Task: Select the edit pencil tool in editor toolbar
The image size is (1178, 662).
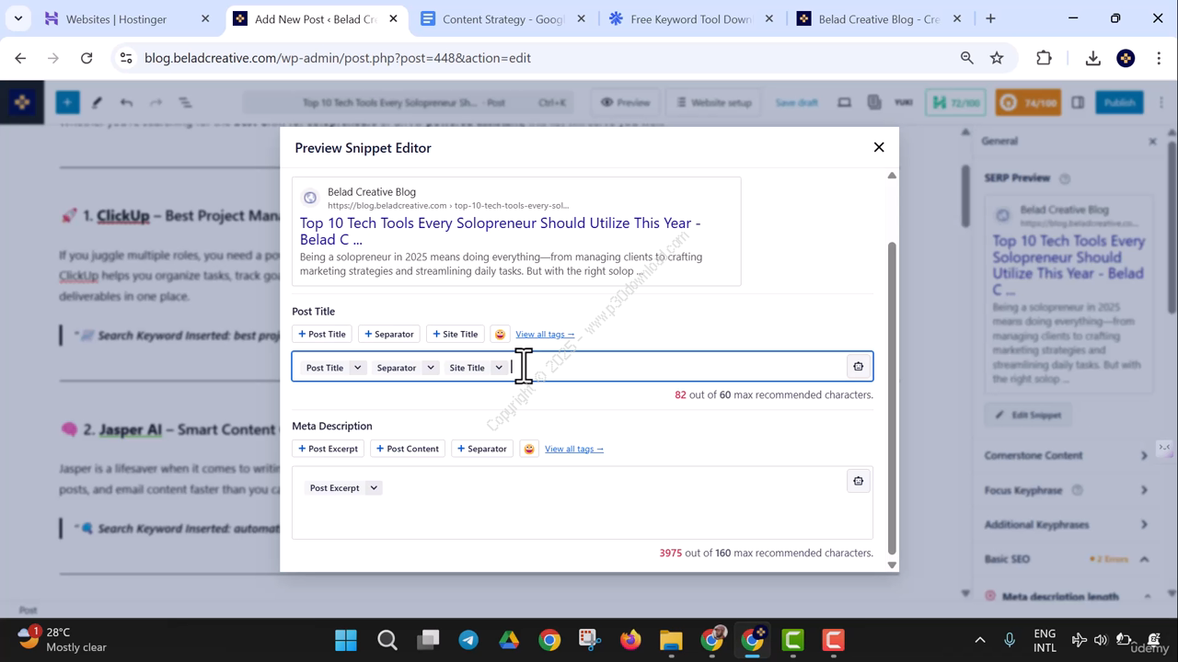Action: click(x=97, y=102)
